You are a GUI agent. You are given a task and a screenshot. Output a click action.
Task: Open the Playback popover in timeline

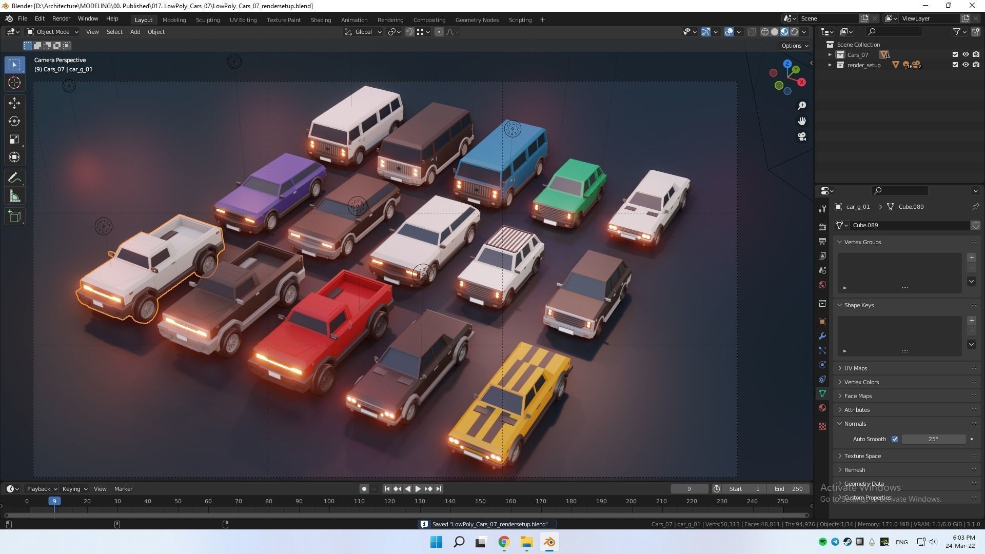pos(42,489)
